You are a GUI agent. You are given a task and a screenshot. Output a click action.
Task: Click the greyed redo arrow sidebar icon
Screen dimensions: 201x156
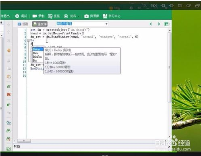tap(8, 113)
